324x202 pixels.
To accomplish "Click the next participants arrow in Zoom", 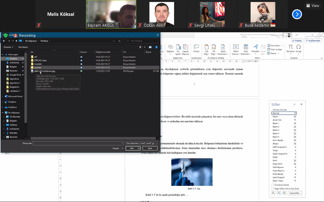I will click(x=297, y=14).
